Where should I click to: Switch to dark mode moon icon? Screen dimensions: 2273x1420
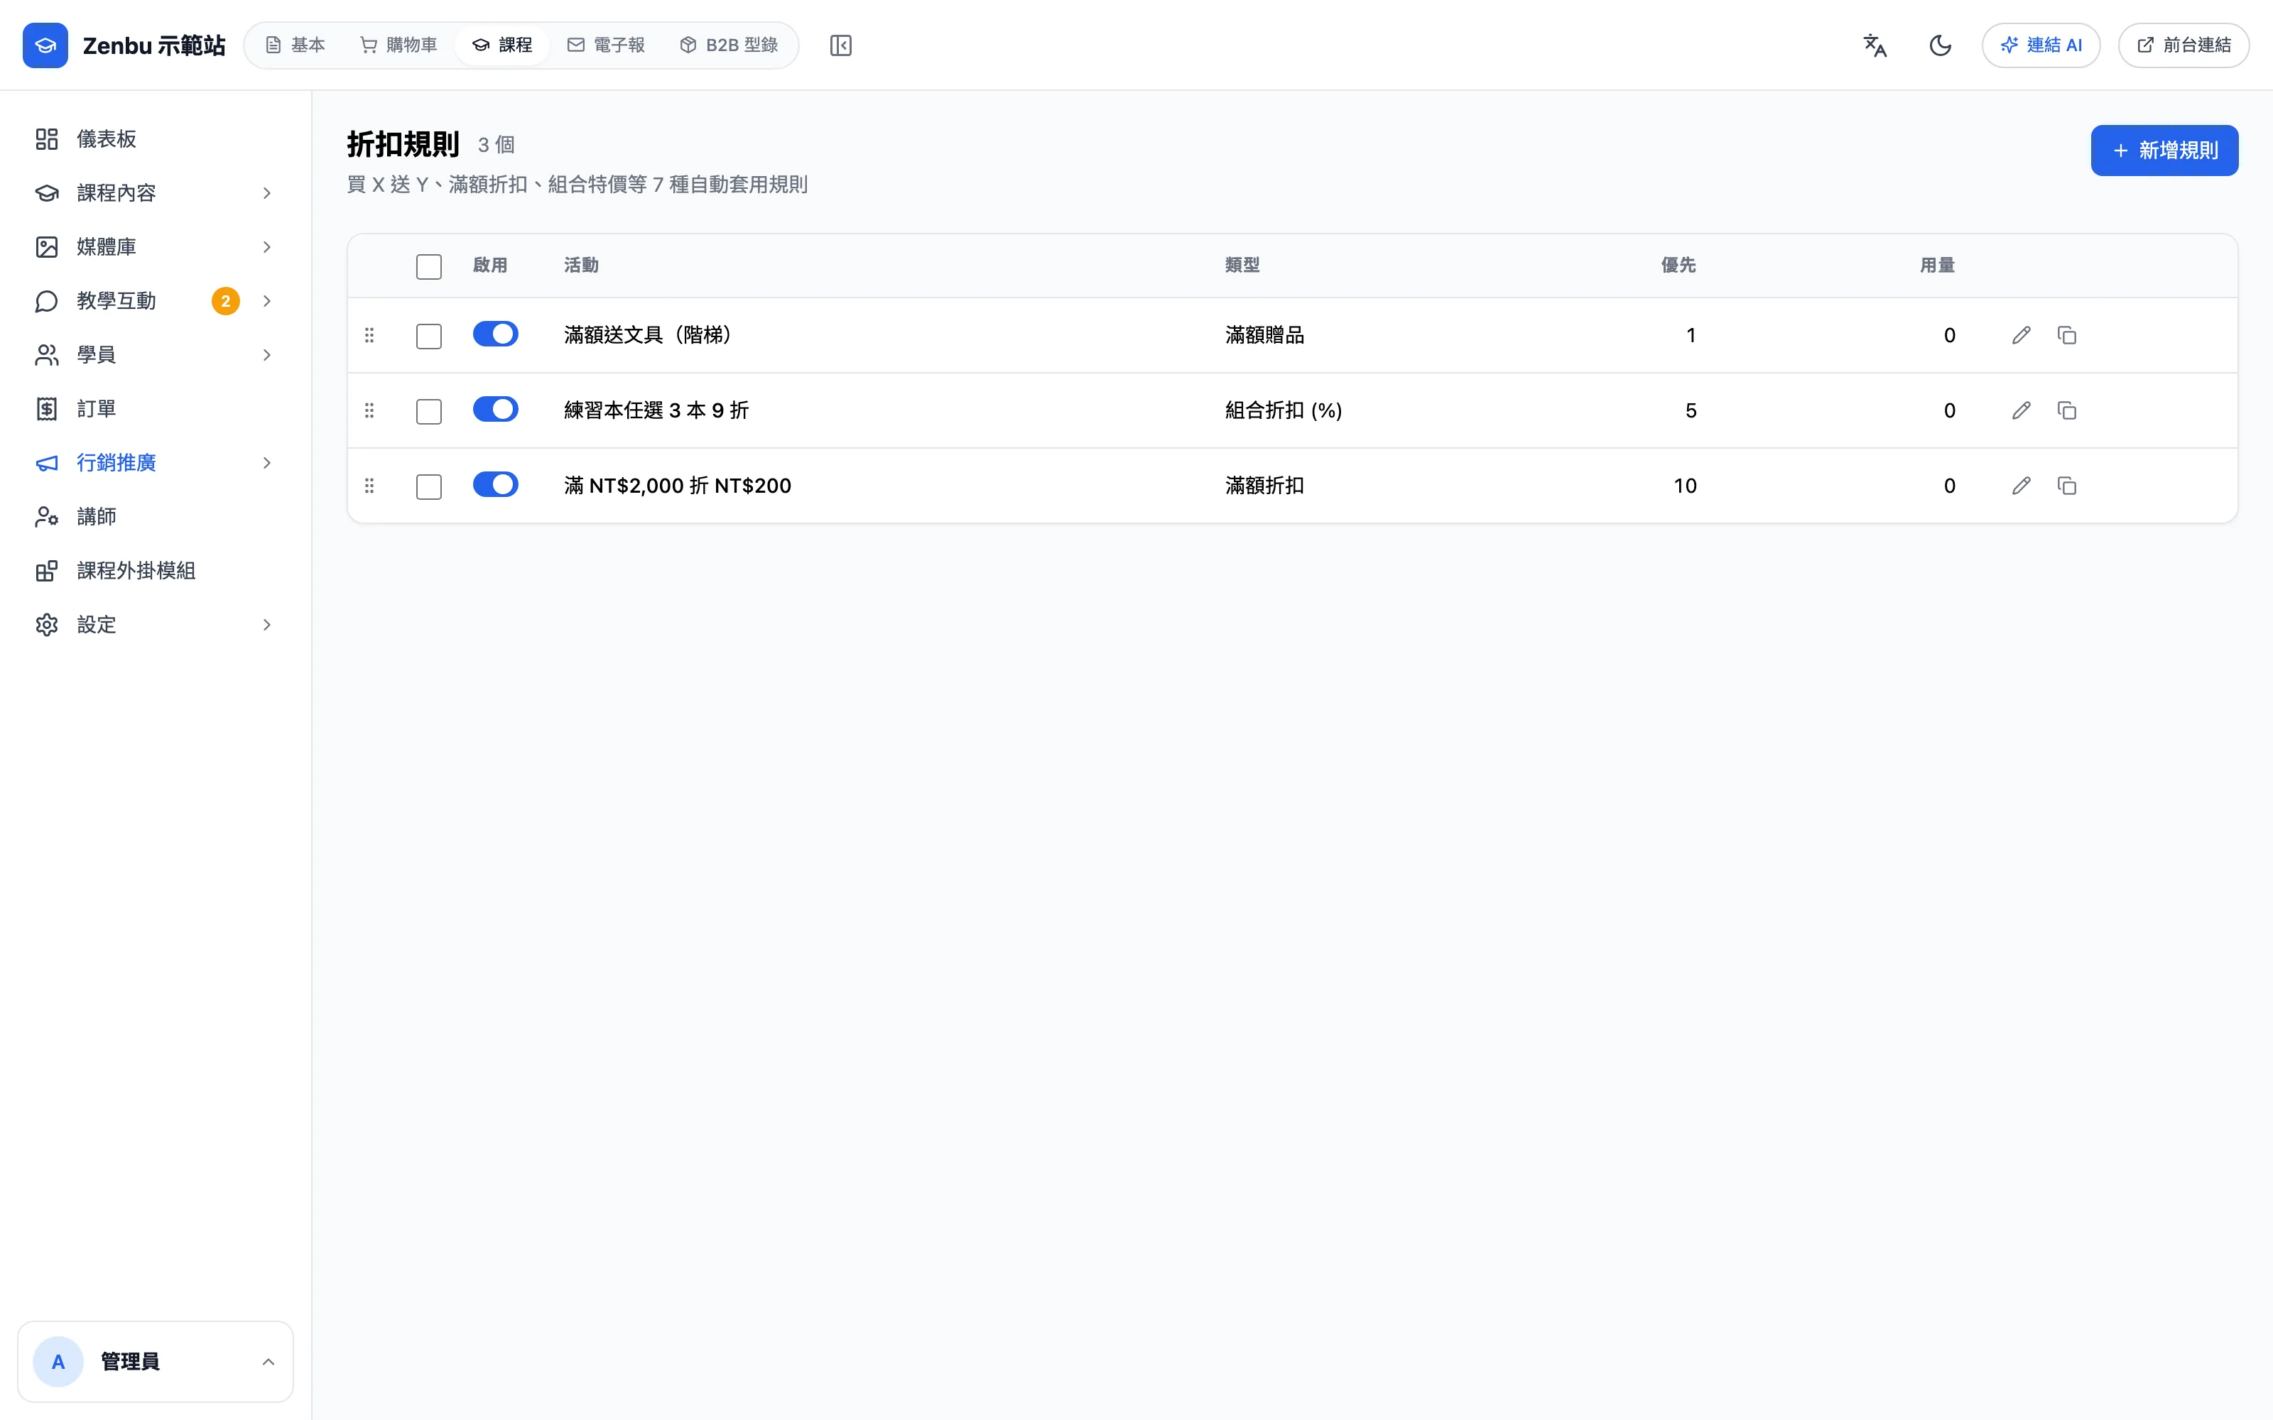1941,45
